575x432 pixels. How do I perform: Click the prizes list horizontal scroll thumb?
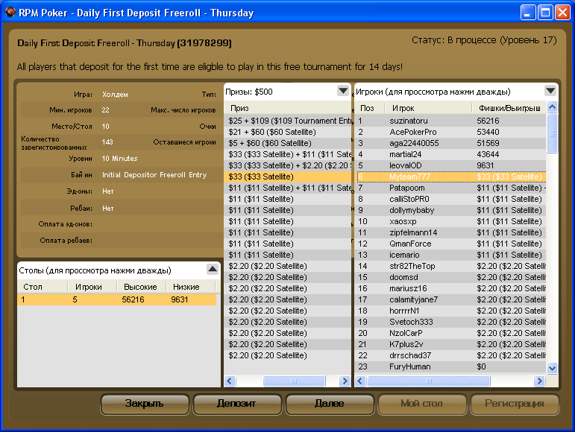294,381
